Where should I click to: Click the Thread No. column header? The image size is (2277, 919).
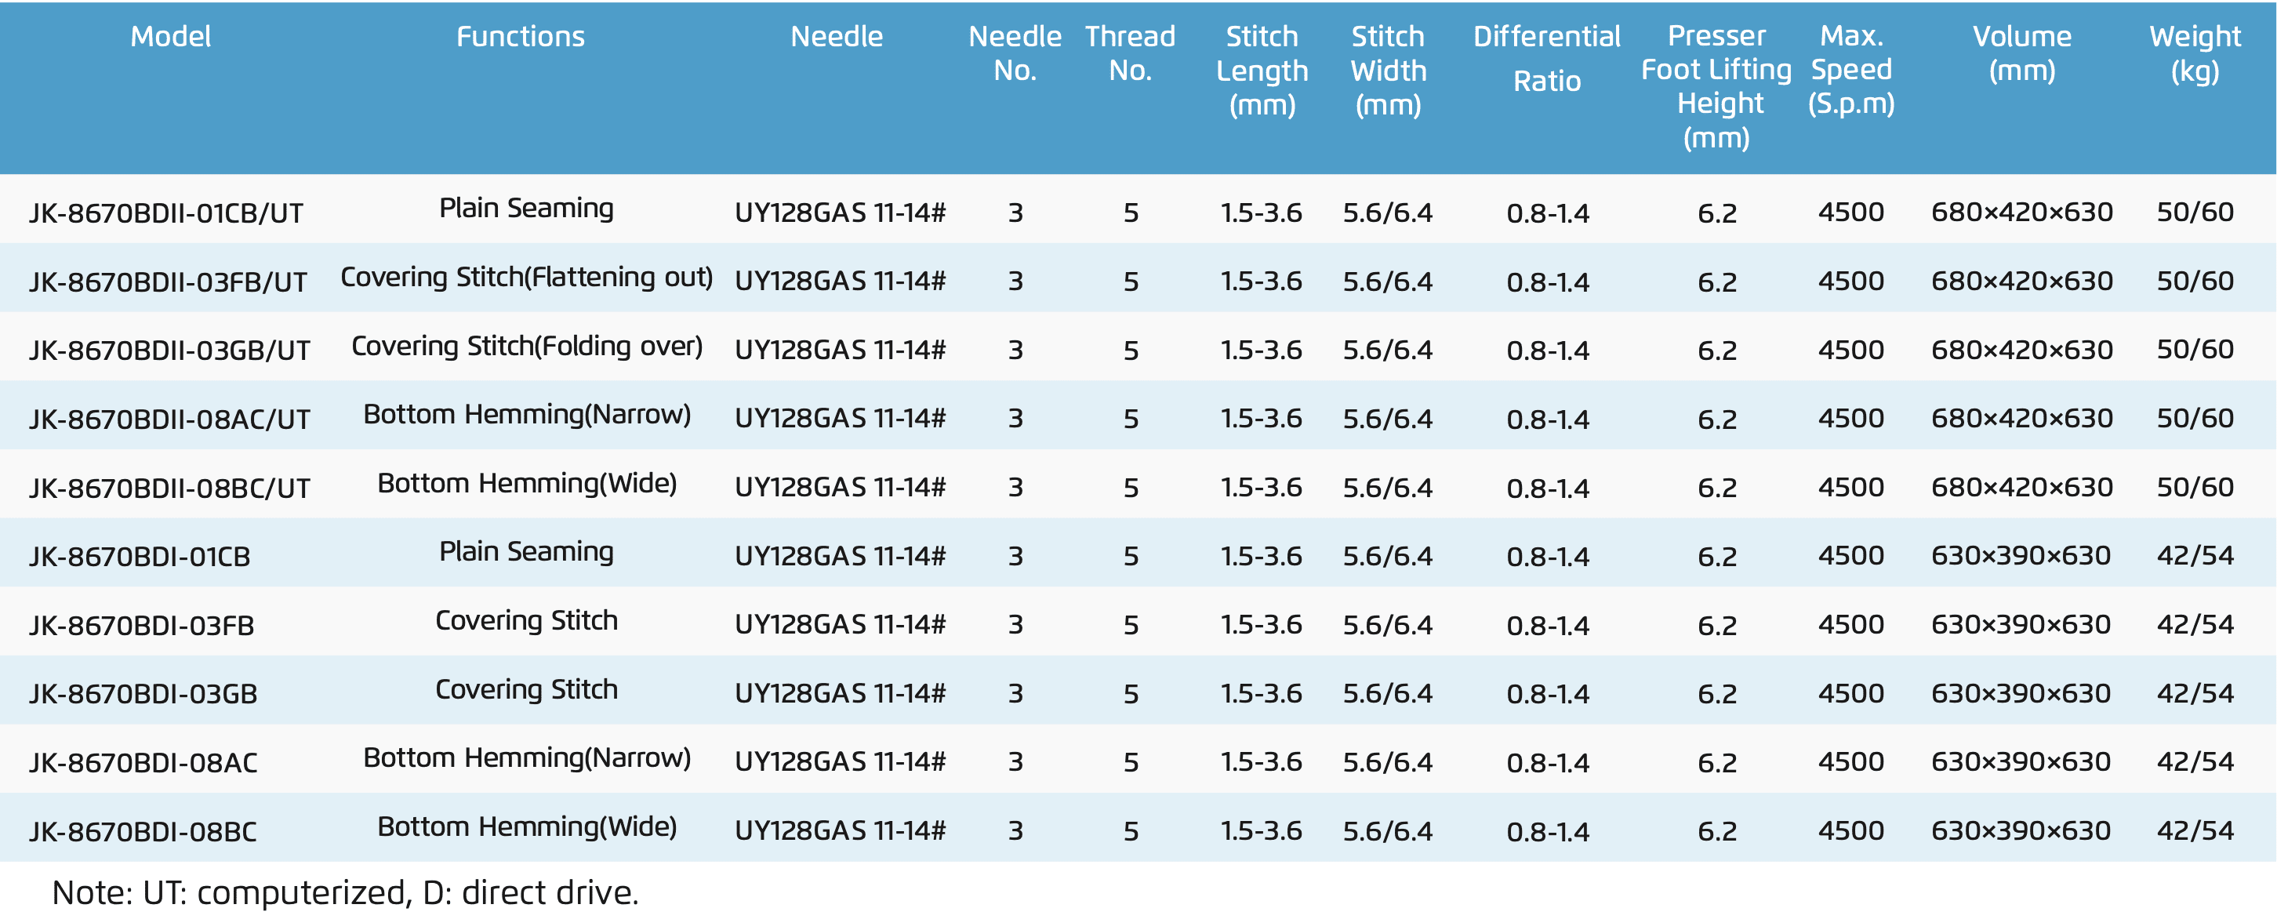[1131, 53]
